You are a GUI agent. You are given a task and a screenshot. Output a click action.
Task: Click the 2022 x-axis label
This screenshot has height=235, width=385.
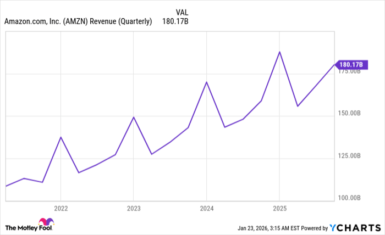point(61,209)
